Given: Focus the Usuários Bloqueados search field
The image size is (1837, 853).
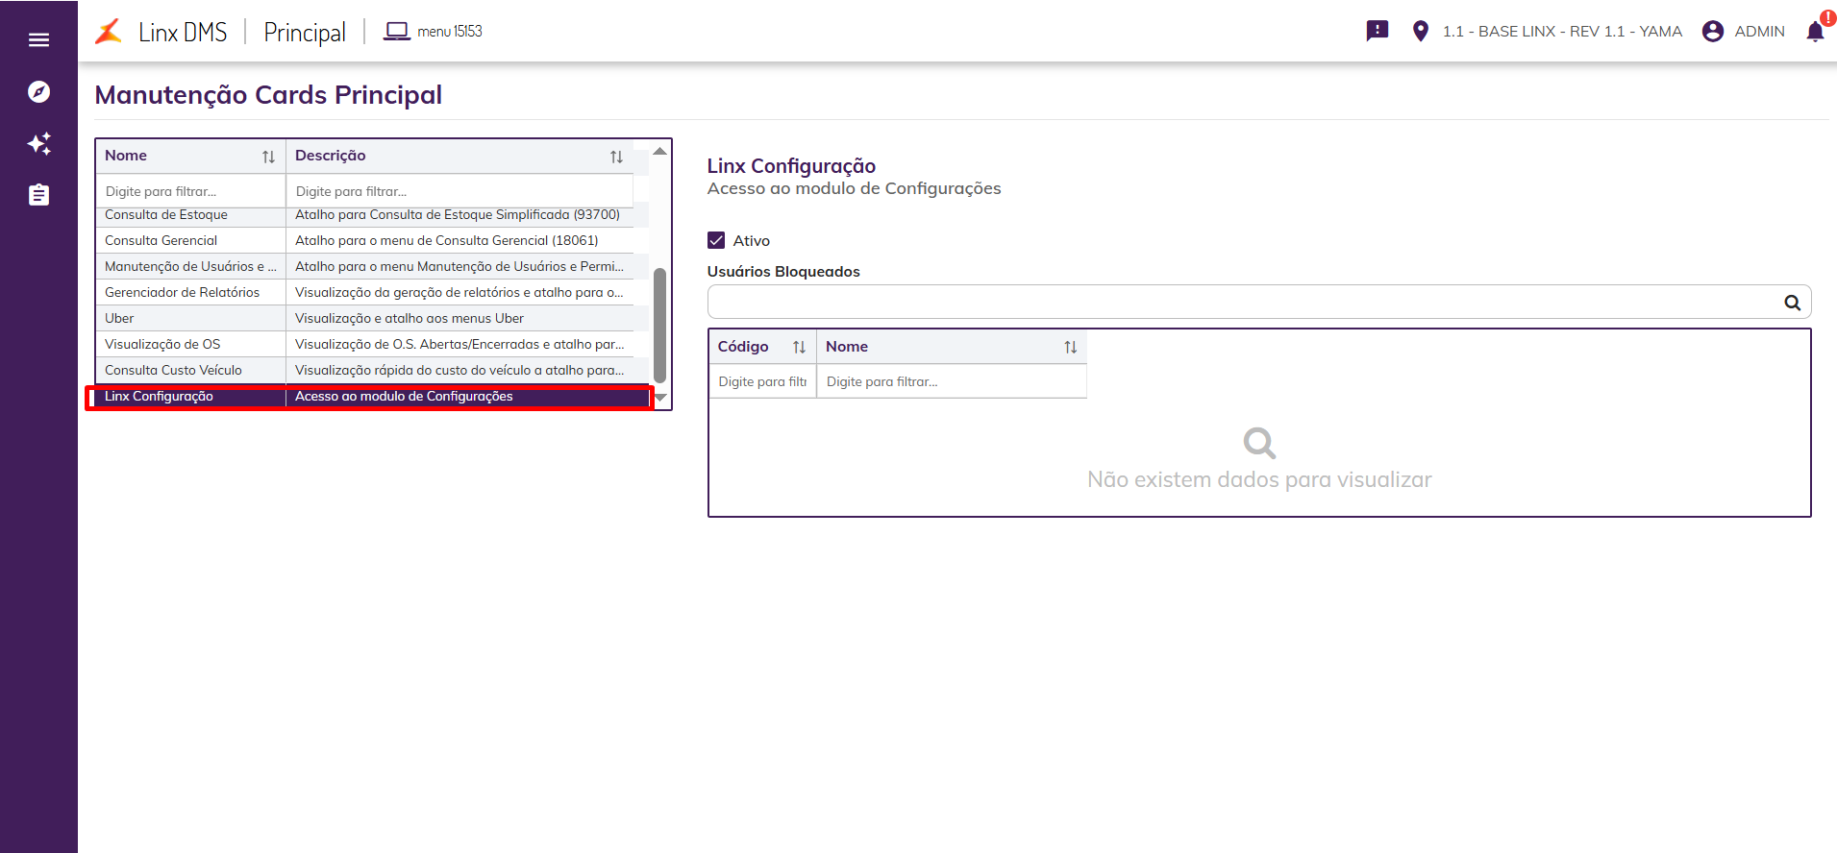Looking at the screenshot, I should (1259, 302).
